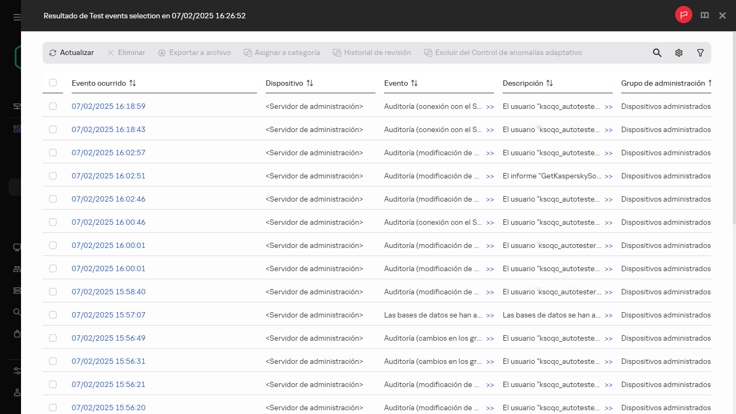736x414 pixels.
Task: Click the Evento column header
Action: click(x=396, y=83)
